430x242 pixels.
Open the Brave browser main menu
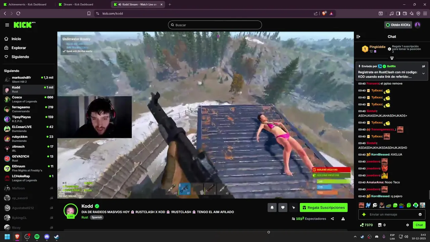(x=425, y=13)
